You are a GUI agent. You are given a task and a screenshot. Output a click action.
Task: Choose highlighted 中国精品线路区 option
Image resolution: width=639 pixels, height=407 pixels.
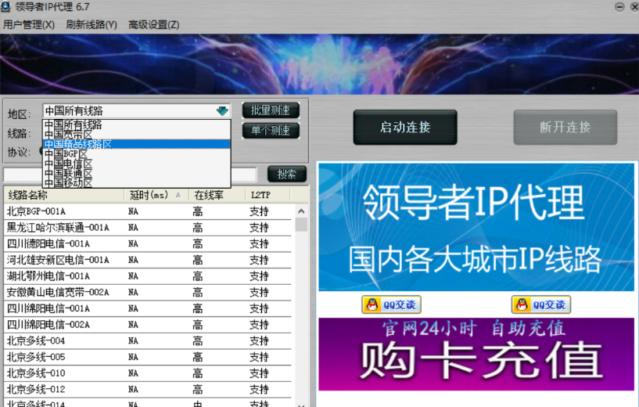tap(137, 144)
